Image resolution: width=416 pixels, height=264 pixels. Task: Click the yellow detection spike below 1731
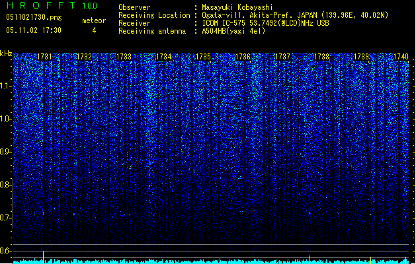pyautogui.click(x=43, y=257)
